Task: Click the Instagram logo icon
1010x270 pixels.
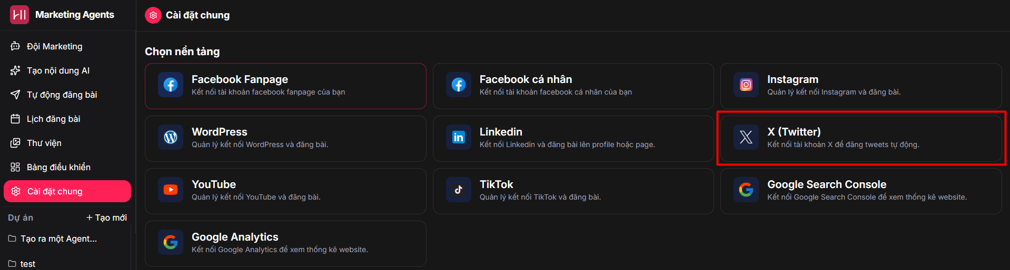Action: pyautogui.click(x=746, y=85)
